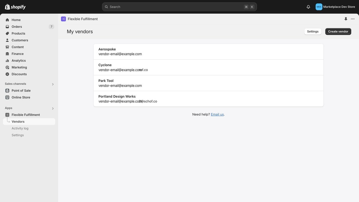Select the Marketing icon
The height and width of the screenshot is (202, 359).
(x=7, y=67)
